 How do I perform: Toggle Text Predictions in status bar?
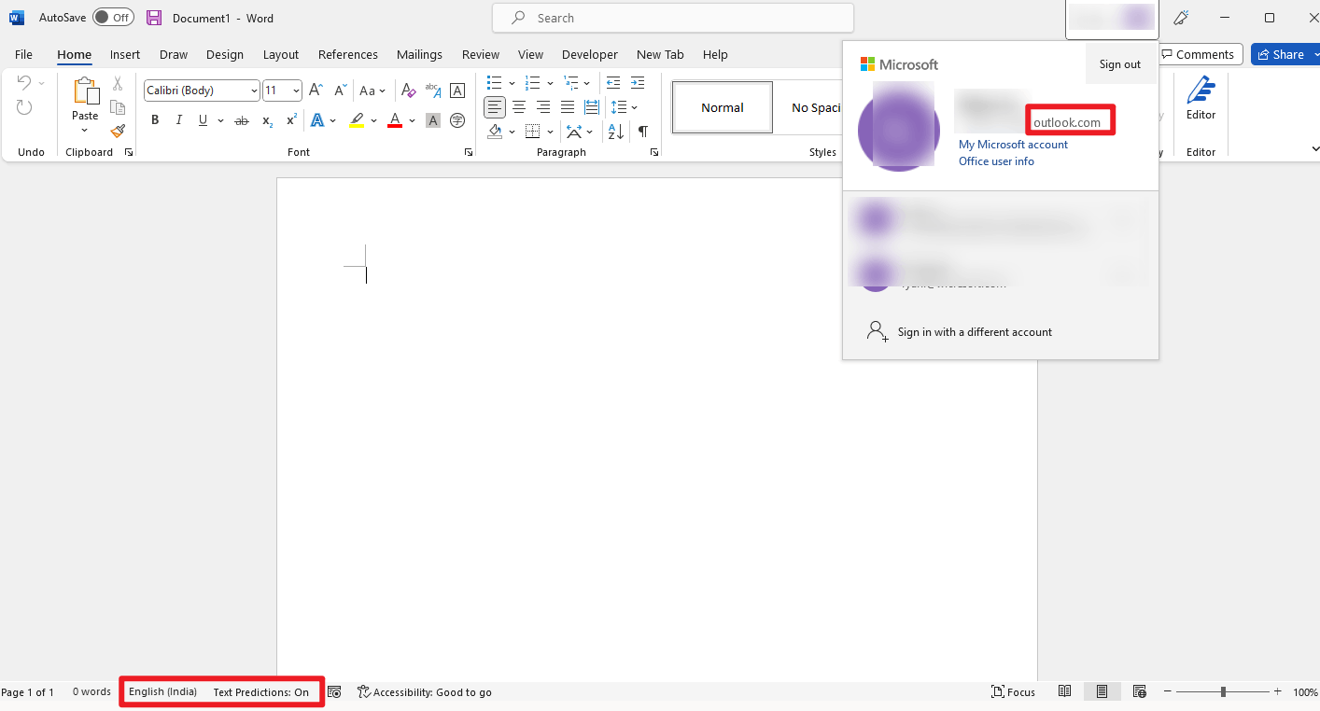click(260, 692)
